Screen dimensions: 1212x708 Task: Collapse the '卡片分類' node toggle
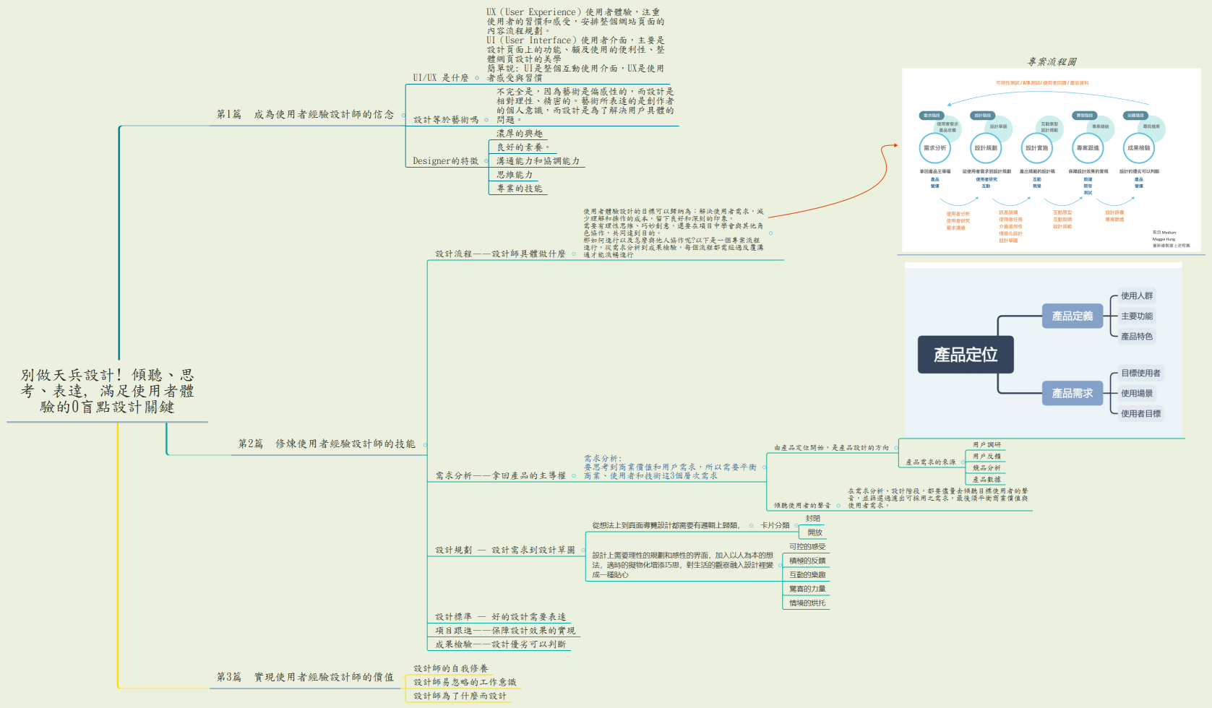pos(797,525)
